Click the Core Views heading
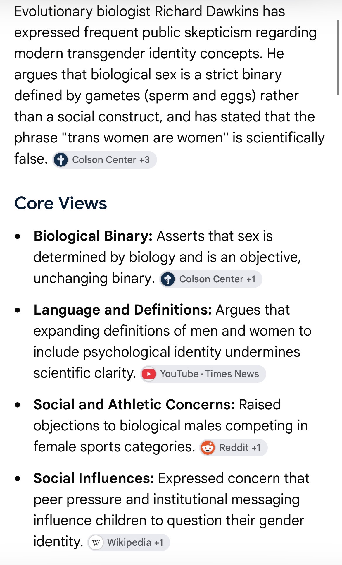This screenshot has height=565, width=342. 61,203
